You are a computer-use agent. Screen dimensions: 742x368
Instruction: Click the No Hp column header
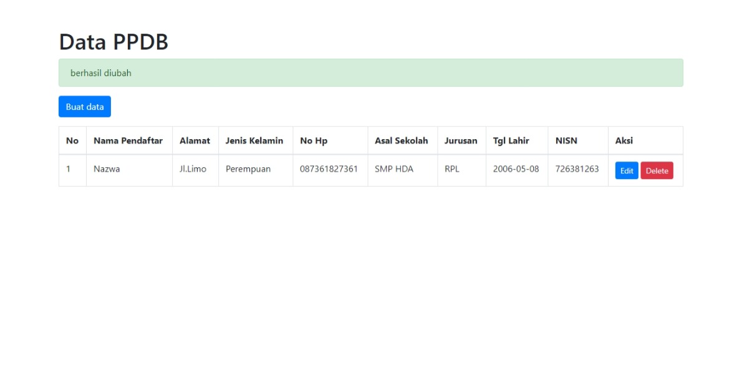tap(314, 141)
